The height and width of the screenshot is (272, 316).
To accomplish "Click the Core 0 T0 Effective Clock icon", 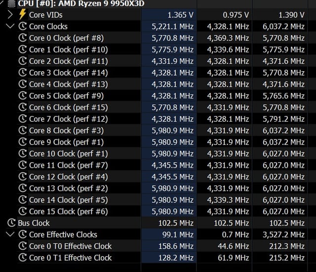I will coord(23,246).
